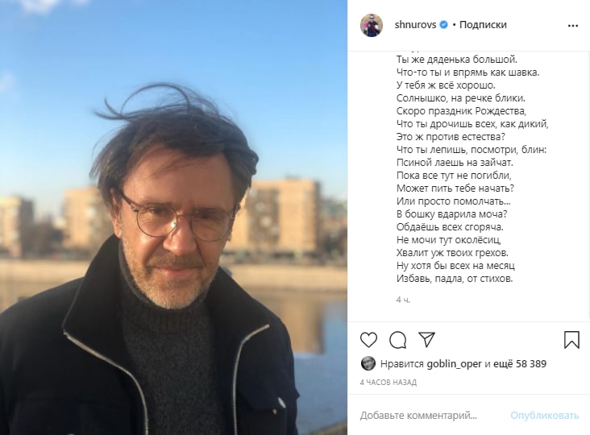Viewport: 590px width, 435px height.
Task: Click the '4 ЧАСОВ НАЗАД' post timestamp
Action: coord(388,383)
